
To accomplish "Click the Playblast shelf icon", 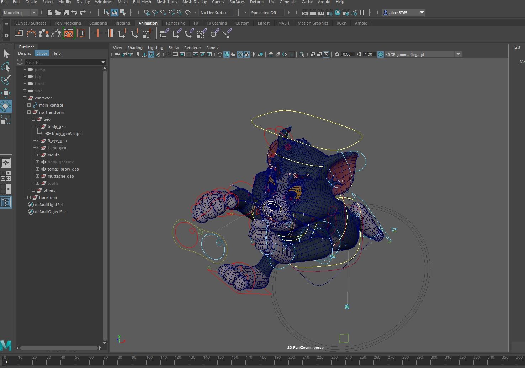I will (x=19, y=34).
